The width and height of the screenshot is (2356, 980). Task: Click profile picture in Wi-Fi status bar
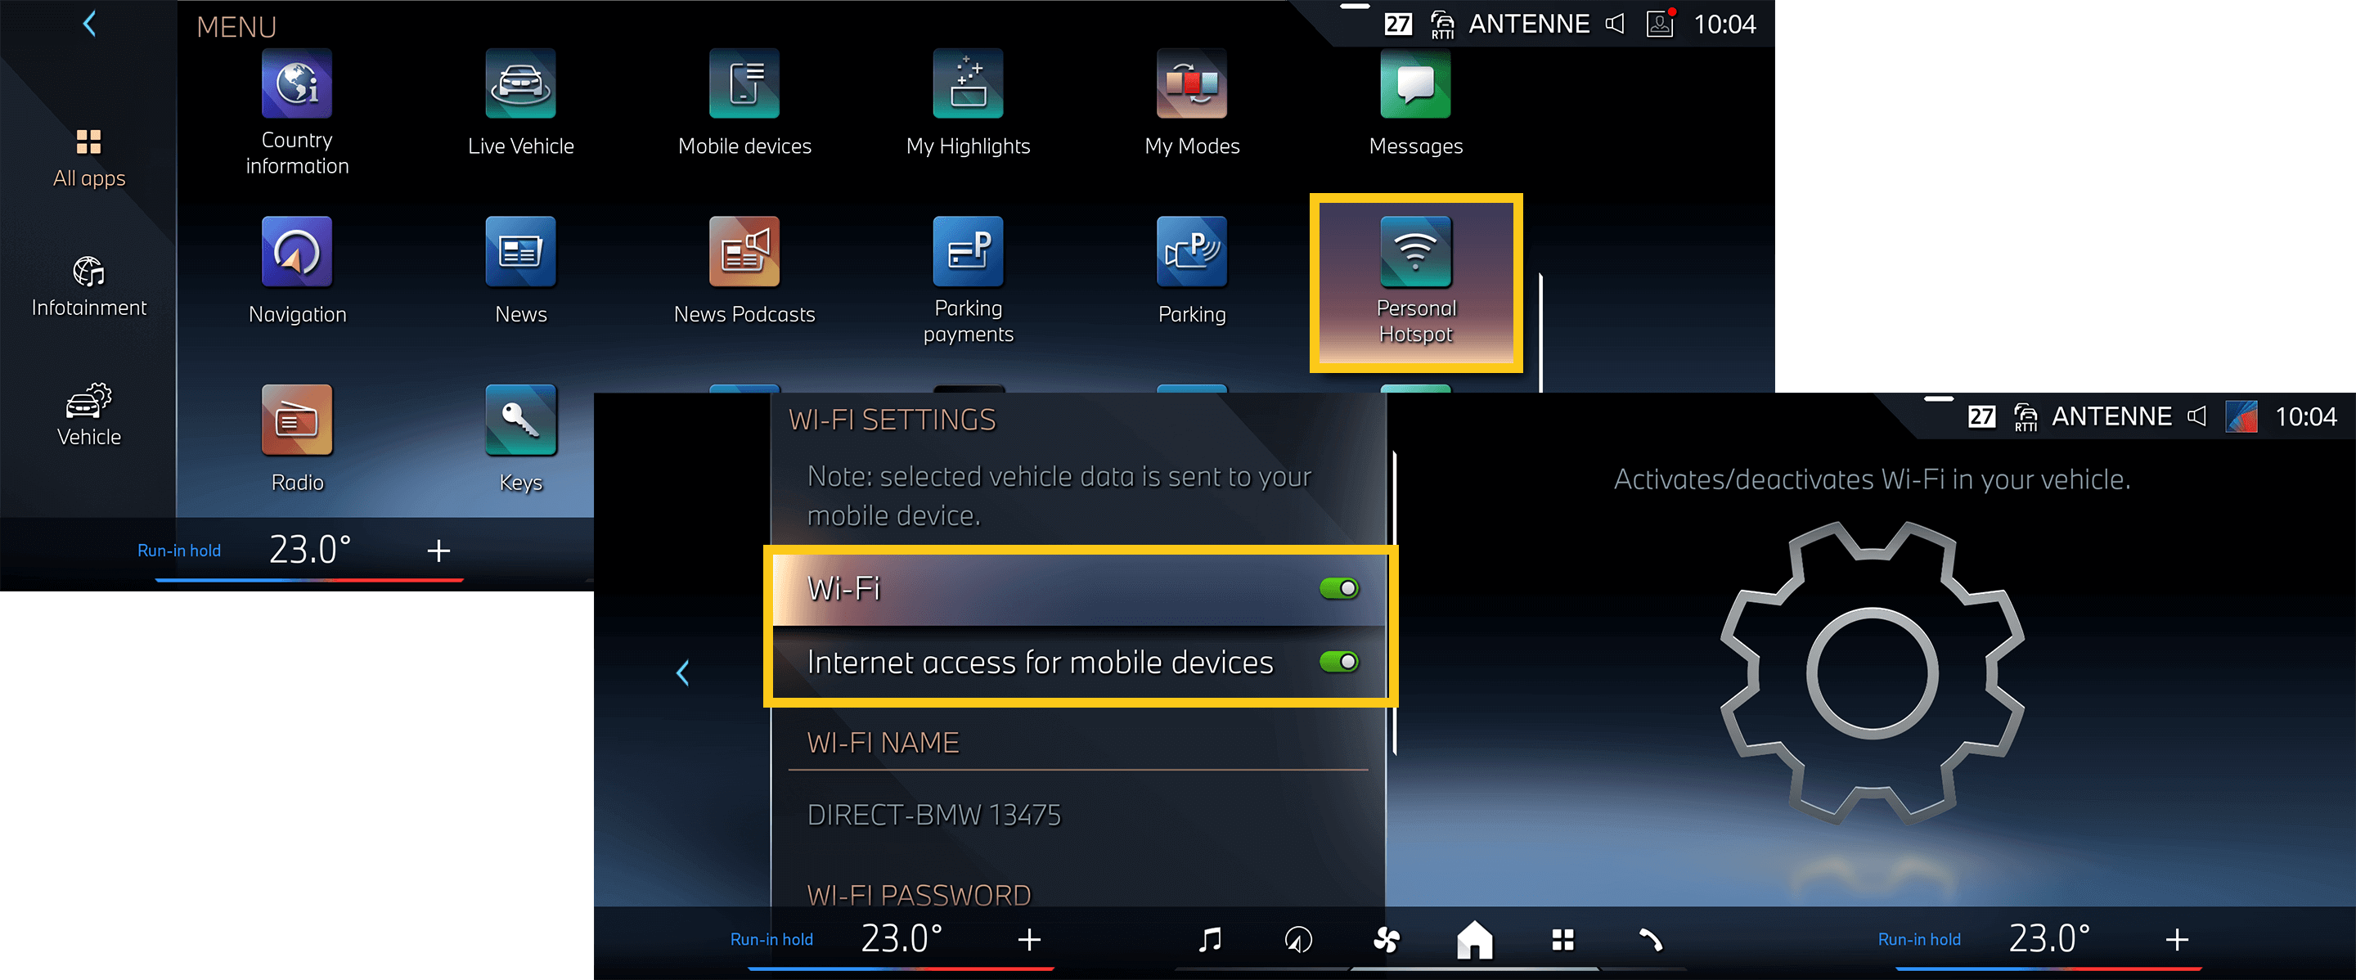[2241, 416]
